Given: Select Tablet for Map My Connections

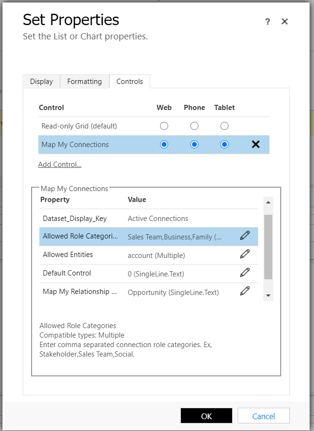Looking at the screenshot, I should pos(224,144).
